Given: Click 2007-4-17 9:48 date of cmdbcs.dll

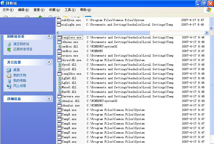Looking at the screenshot, I should [x=193, y=46].
